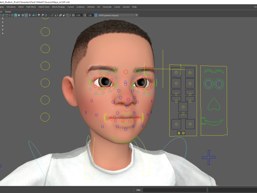Open the UV menu
This screenshot has width=257, height=193.
[99, 7]
